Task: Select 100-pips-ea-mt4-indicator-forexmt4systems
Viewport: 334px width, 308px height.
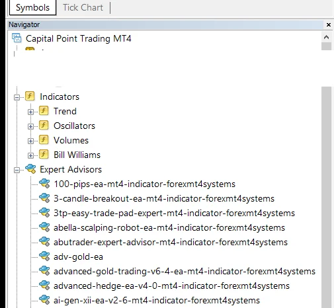Action: (145, 184)
